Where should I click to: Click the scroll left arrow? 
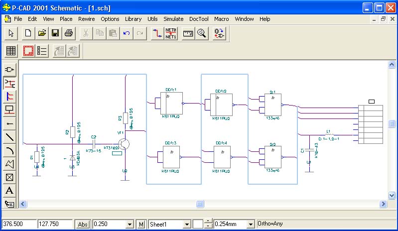click(23, 204)
